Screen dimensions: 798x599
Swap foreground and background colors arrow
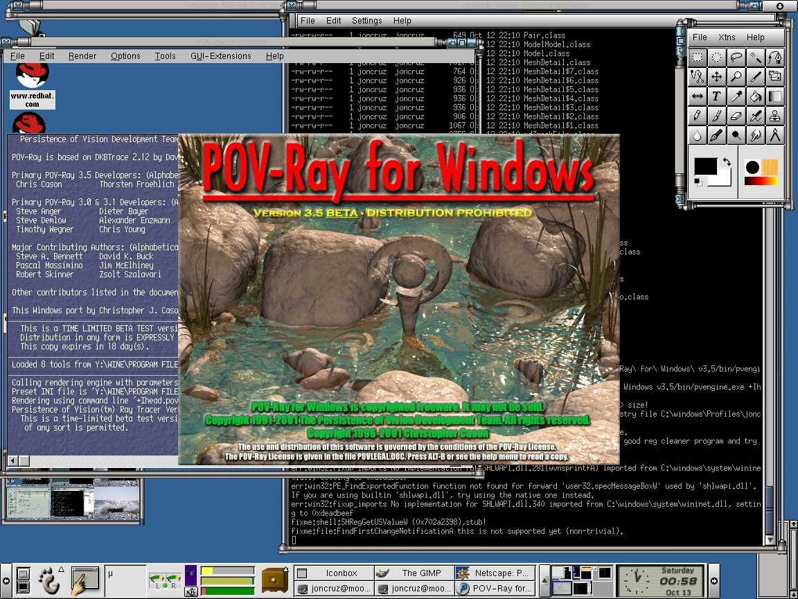click(x=726, y=162)
